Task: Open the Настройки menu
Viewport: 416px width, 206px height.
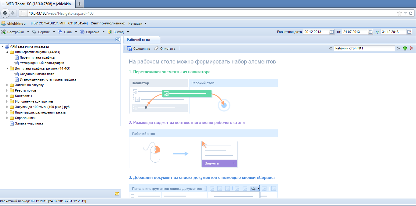Action: coord(15,32)
